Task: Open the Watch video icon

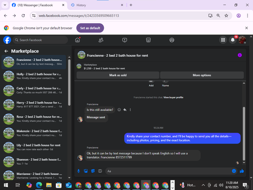Action: (124, 40)
